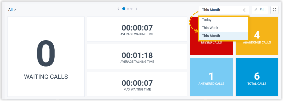Image resolution: width=283 pixels, height=101 pixels.
Task: Click the clock icon in the time filter
Action: [x=244, y=10]
